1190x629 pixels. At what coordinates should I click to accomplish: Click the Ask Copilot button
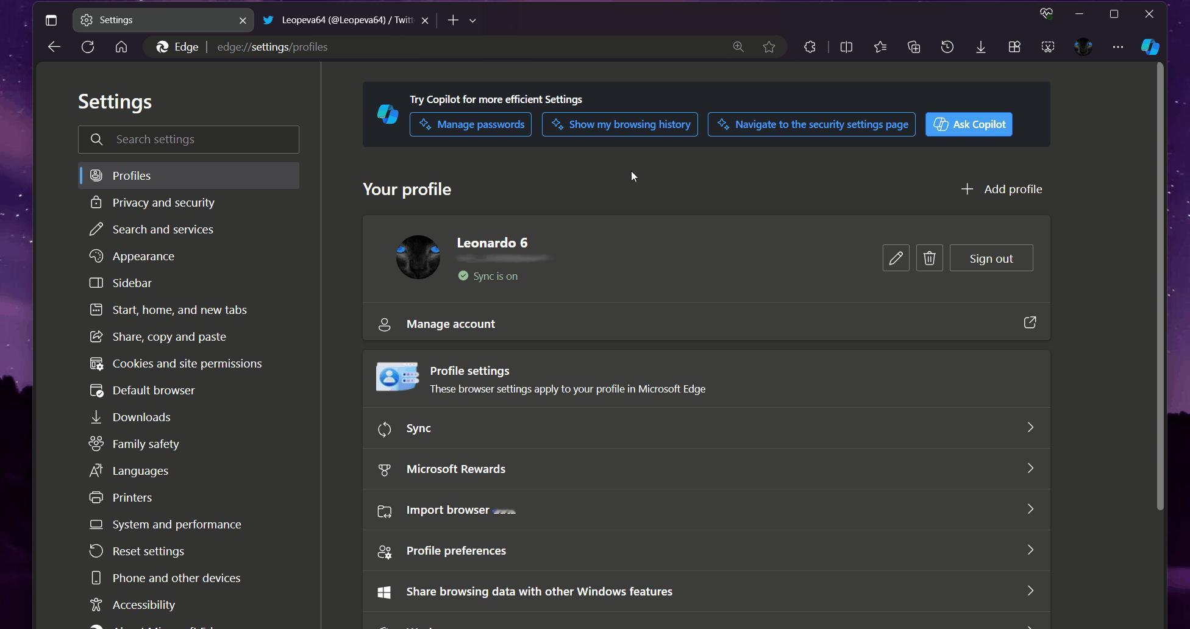click(x=969, y=124)
